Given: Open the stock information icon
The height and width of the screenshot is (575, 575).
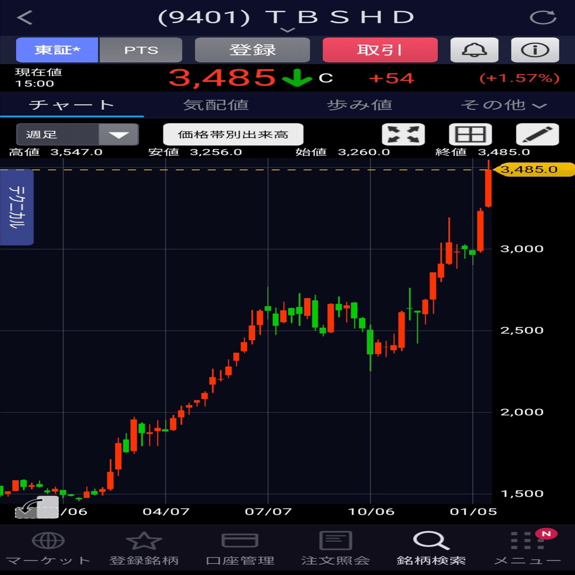Looking at the screenshot, I should click(x=535, y=50).
